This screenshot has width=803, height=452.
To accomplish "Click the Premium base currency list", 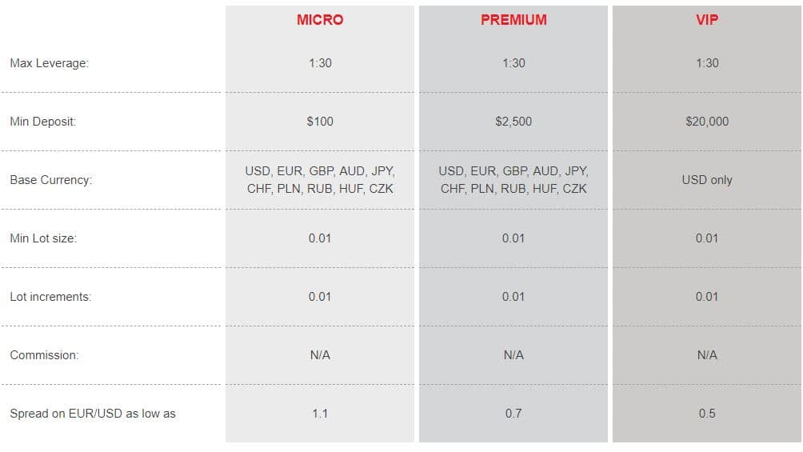I will click(513, 180).
